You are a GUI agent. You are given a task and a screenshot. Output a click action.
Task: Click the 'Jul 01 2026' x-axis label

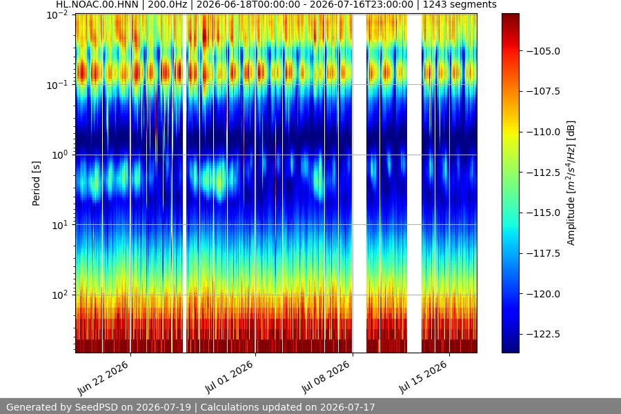(x=229, y=377)
